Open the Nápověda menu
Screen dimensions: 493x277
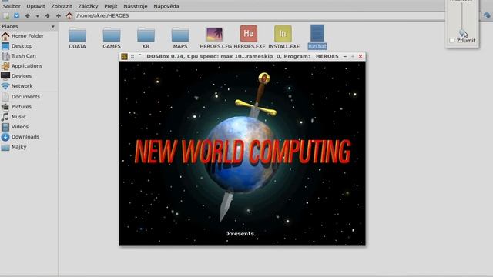[166, 6]
